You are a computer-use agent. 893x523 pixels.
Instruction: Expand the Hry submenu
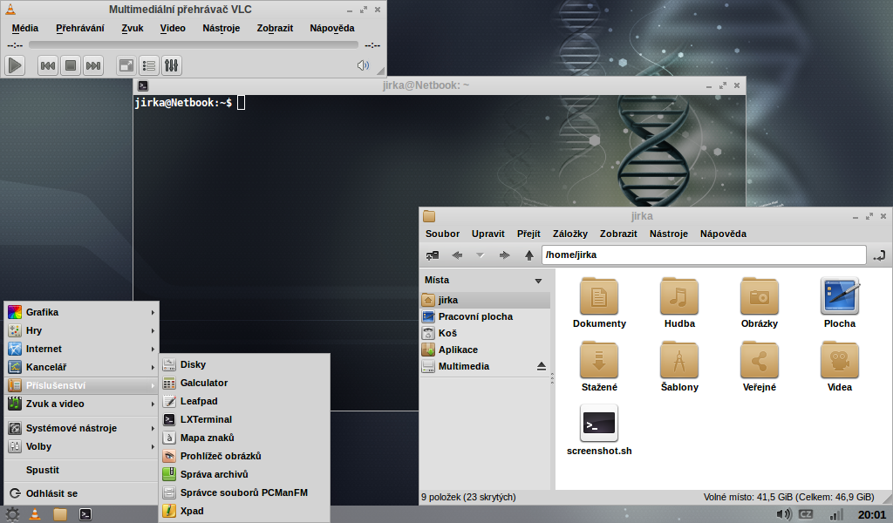81,330
